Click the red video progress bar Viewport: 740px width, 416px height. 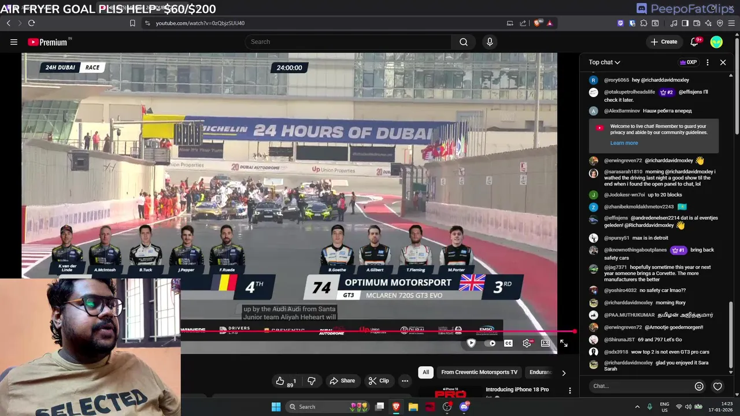pos(379,332)
